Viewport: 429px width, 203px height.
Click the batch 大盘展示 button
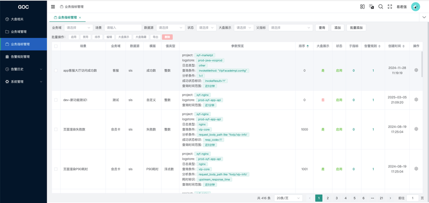pyautogui.click(x=123, y=37)
